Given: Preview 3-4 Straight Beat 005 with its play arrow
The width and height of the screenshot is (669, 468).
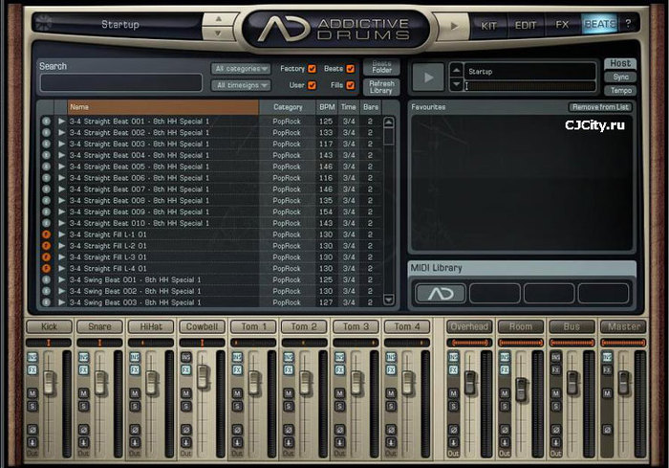Looking at the screenshot, I should [x=61, y=167].
